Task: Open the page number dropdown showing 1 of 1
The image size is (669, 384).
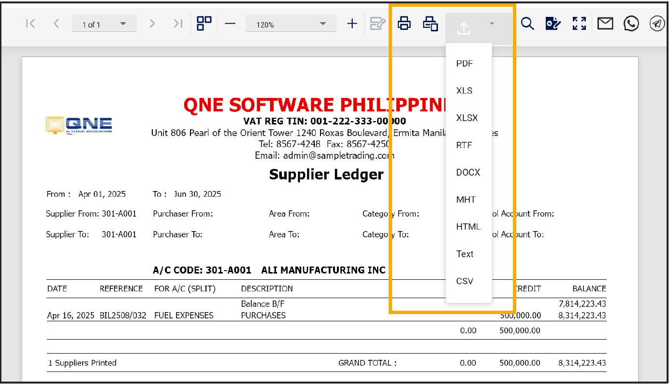Action: [104, 24]
